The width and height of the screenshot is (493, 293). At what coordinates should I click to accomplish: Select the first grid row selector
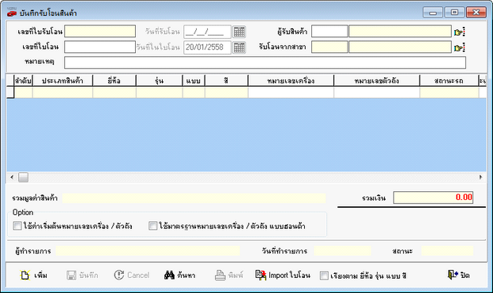pyautogui.click(x=10, y=92)
